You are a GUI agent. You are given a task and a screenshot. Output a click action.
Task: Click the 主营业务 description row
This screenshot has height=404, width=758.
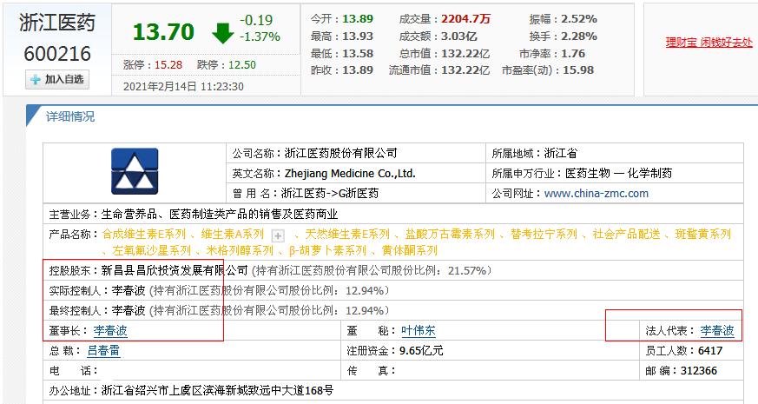393,214
